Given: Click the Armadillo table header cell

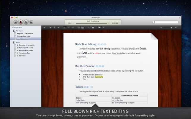Looking at the screenshot, I should pos(94,95).
